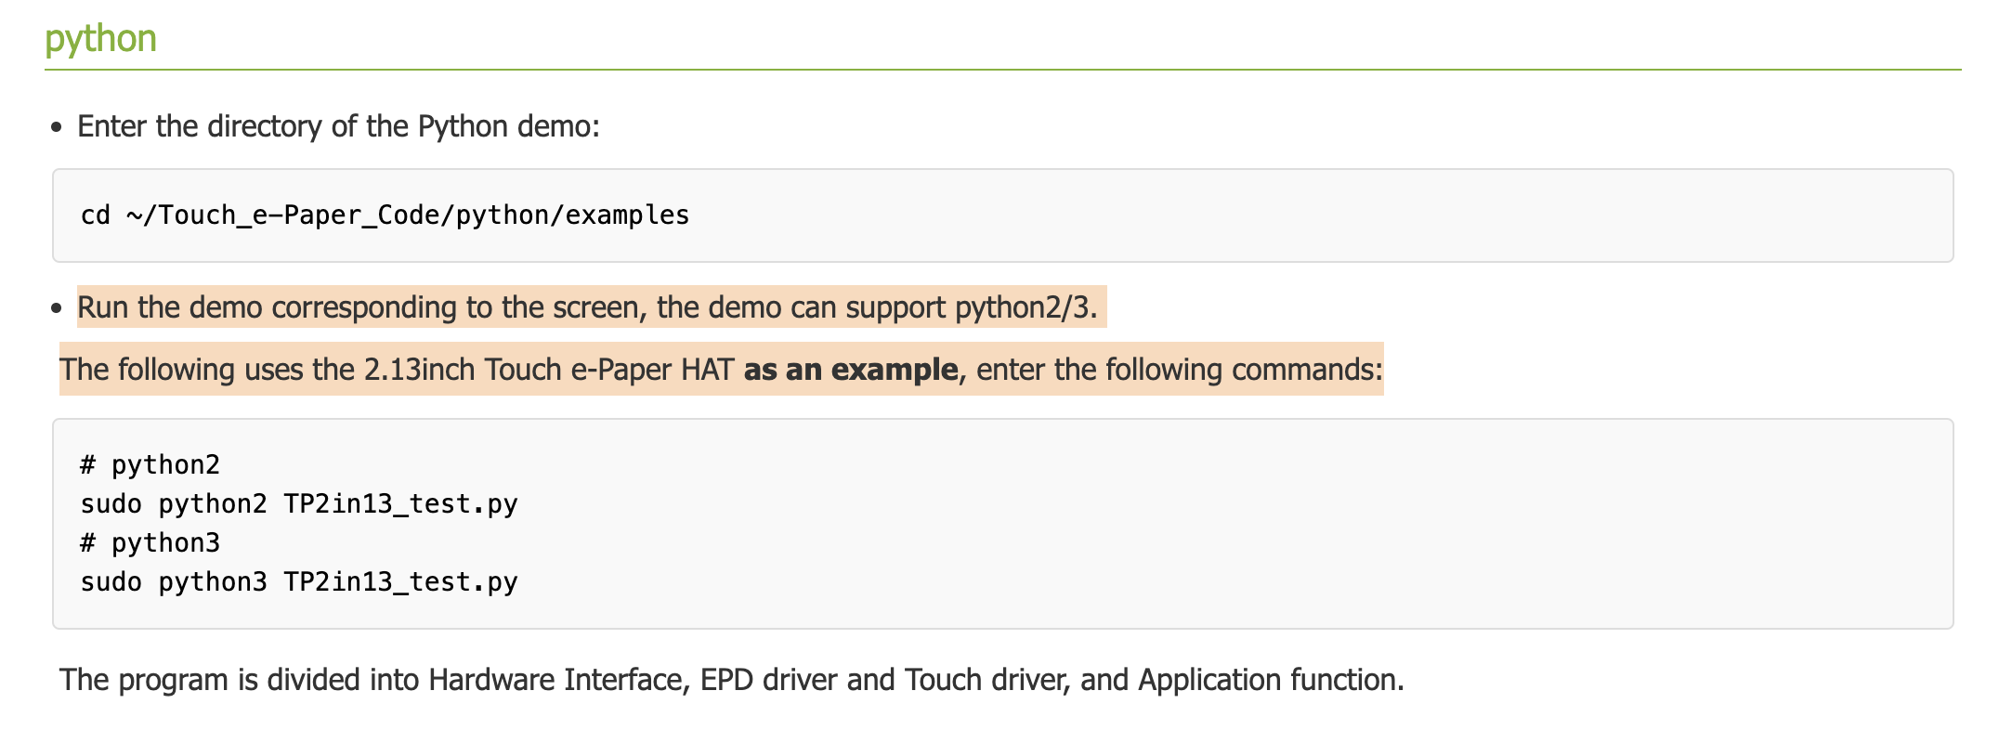Click the "Application function" phrase
Screen dimensions: 2012x743
click(x=1268, y=680)
